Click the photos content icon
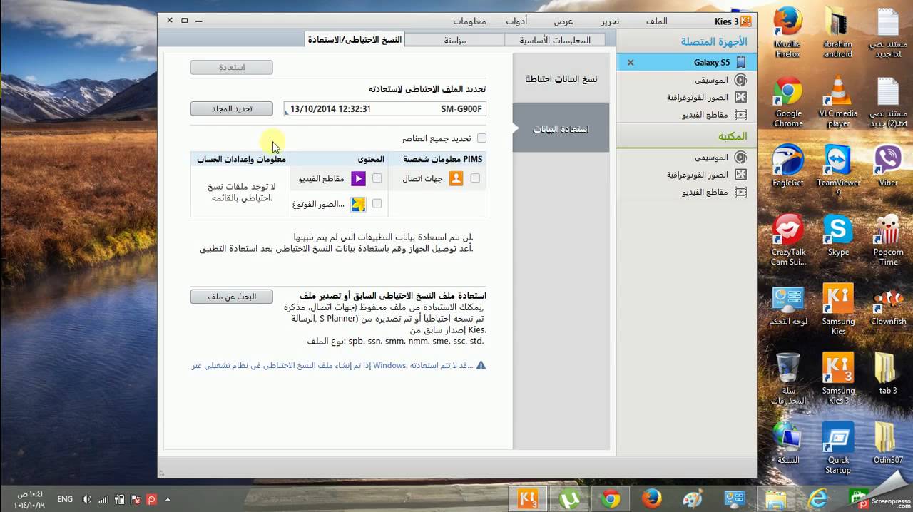This screenshot has height=512, width=913. pyautogui.click(x=358, y=205)
